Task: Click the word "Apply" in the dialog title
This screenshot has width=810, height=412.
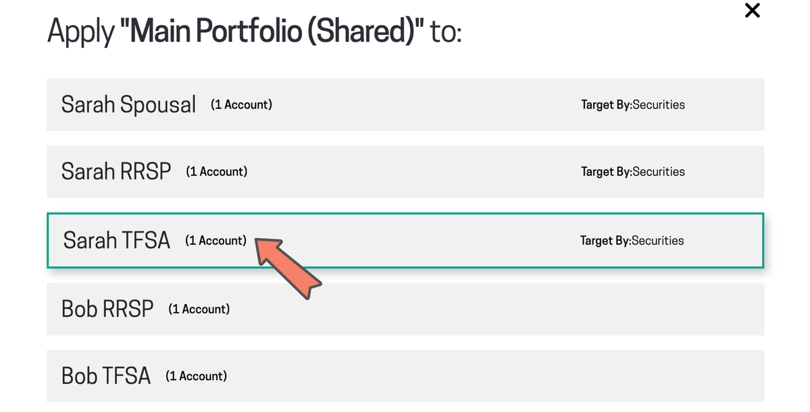Action: (x=81, y=32)
